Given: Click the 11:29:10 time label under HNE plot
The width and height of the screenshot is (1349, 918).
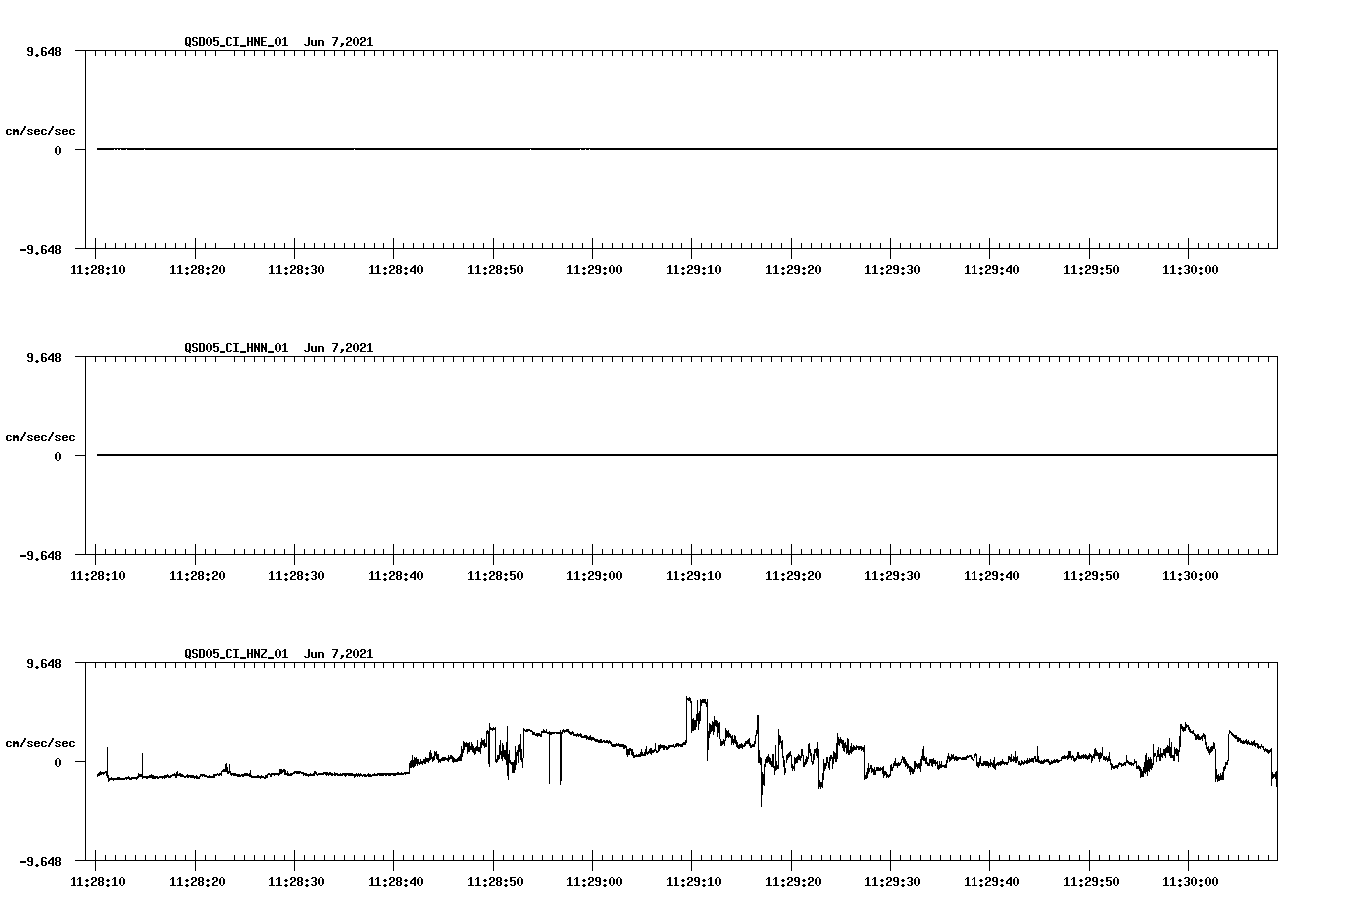Looking at the screenshot, I should pyautogui.click(x=693, y=270).
